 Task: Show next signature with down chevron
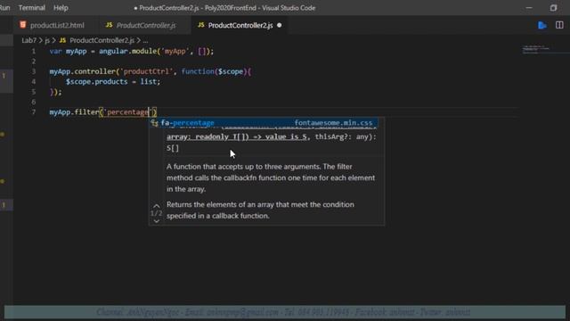[157, 221]
